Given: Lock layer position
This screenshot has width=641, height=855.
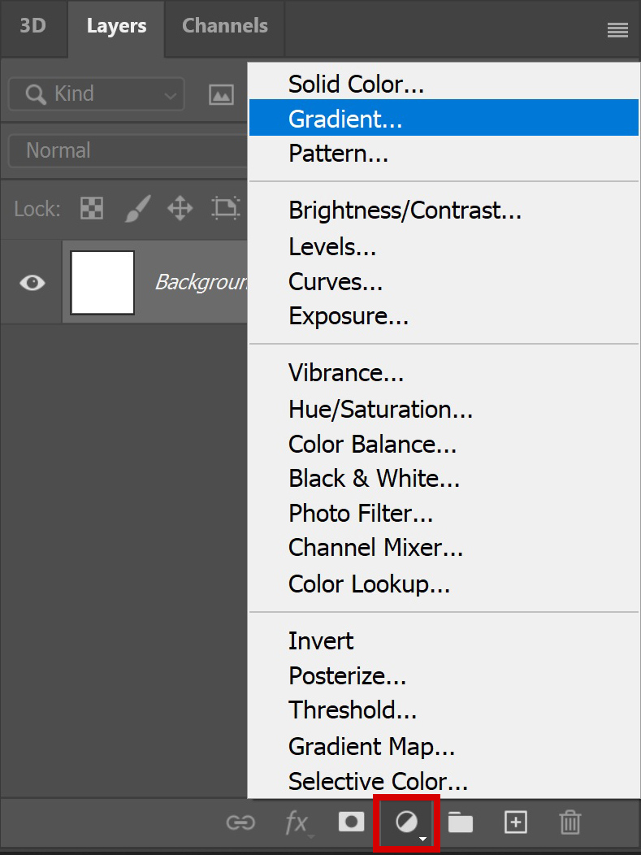Looking at the screenshot, I should click(x=180, y=209).
